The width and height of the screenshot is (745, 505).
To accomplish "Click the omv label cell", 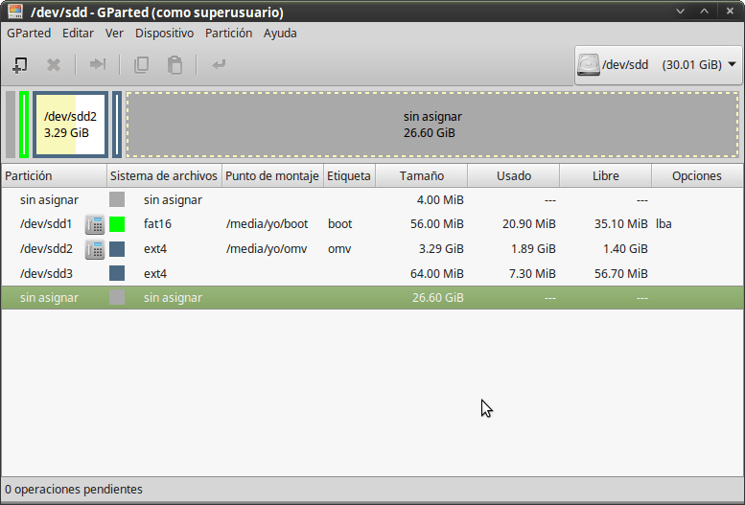I will pos(339,249).
